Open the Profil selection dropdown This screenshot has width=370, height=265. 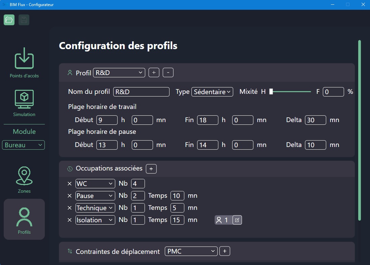click(x=119, y=73)
